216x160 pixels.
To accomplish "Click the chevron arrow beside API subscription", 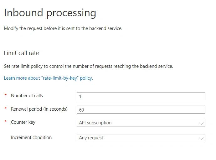I will [201, 123].
